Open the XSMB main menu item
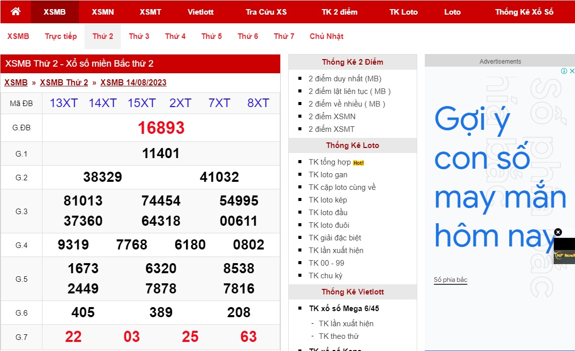The width and height of the screenshot is (575, 351). (x=55, y=12)
